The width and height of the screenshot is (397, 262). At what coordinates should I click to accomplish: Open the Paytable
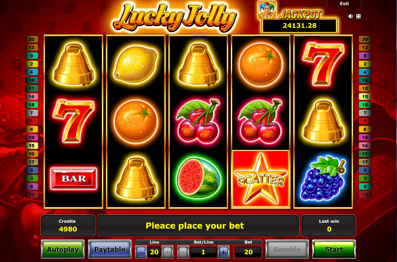coord(110,249)
